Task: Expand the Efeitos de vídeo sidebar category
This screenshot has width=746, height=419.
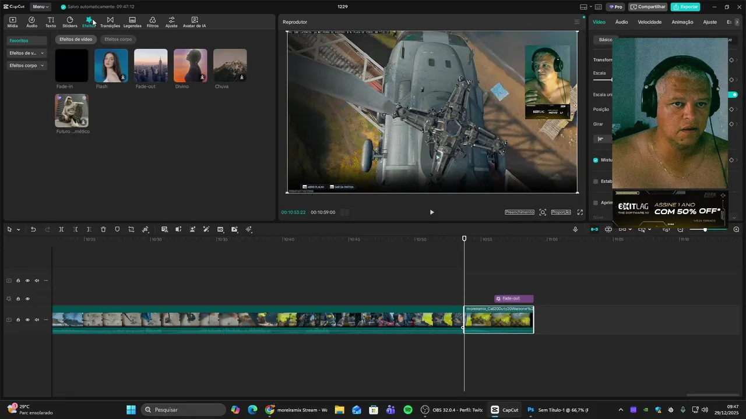Action: (27, 53)
